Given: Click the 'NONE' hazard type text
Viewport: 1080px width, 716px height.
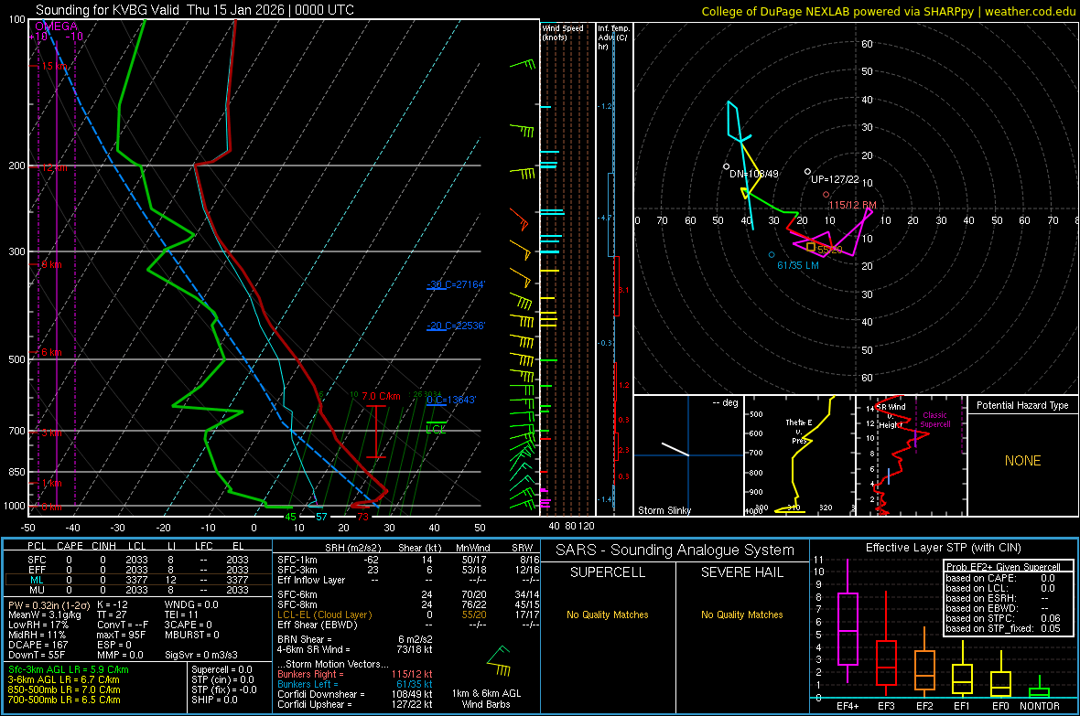Looking at the screenshot, I should tap(1022, 461).
